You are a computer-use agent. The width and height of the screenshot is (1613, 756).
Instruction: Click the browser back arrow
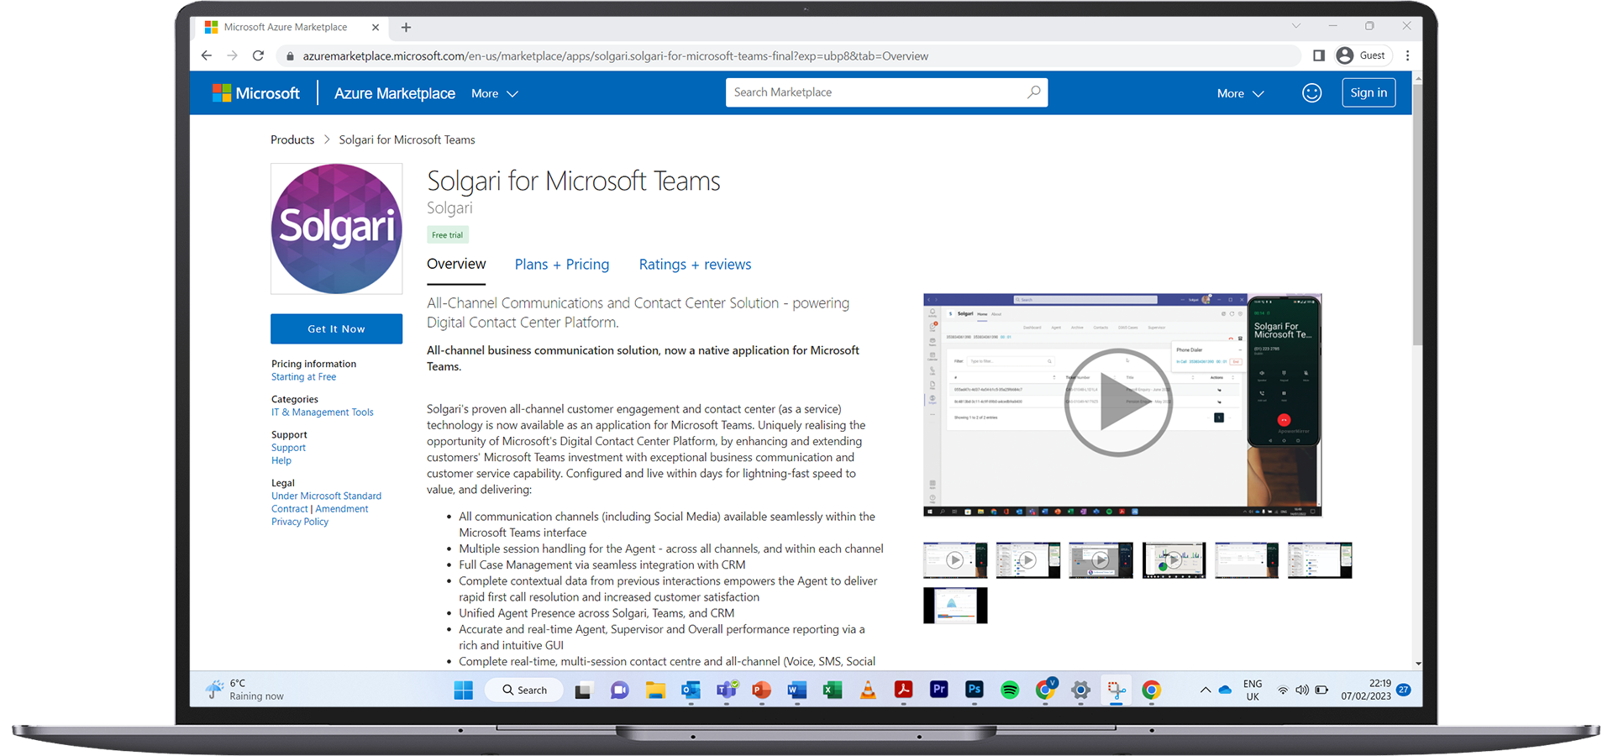point(207,55)
